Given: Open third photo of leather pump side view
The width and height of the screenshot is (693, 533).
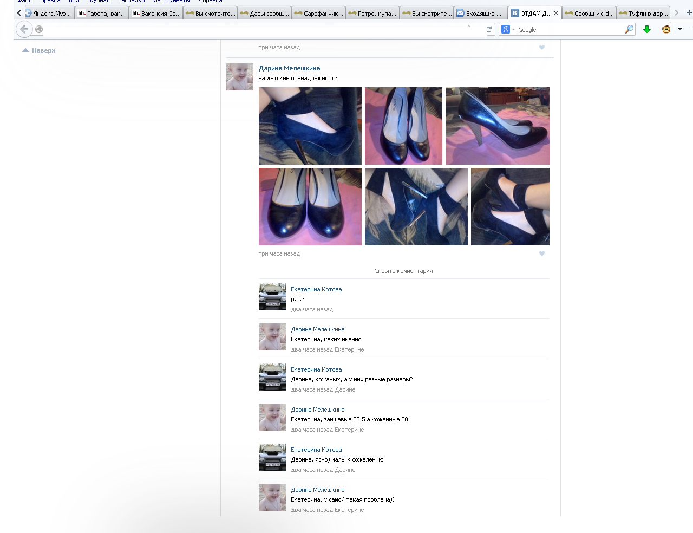Looking at the screenshot, I should pyautogui.click(x=498, y=126).
